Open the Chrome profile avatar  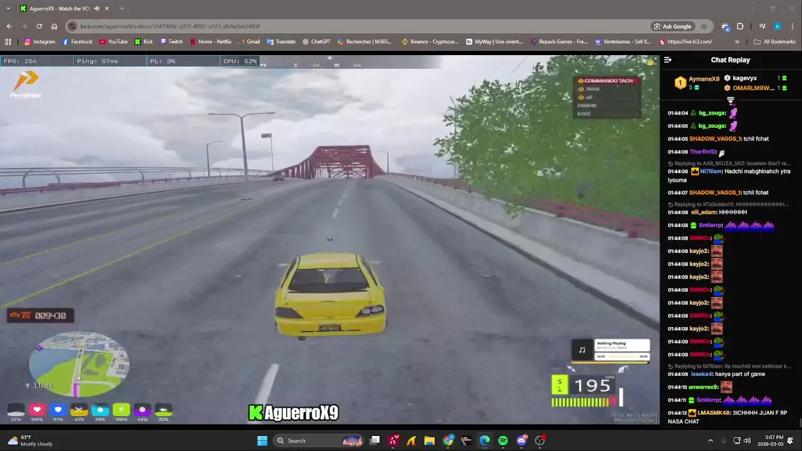[x=778, y=26]
